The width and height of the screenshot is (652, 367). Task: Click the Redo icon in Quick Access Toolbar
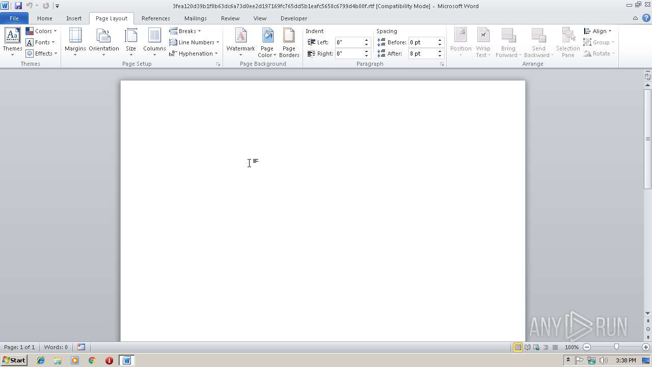46,6
